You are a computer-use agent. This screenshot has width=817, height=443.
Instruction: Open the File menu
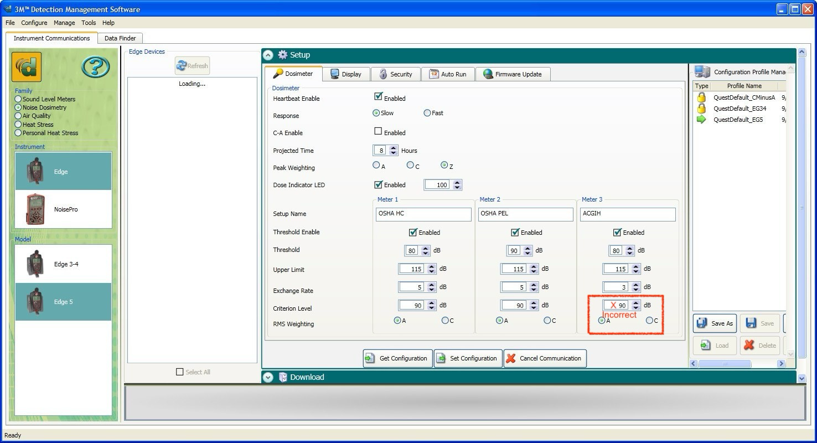(10, 23)
